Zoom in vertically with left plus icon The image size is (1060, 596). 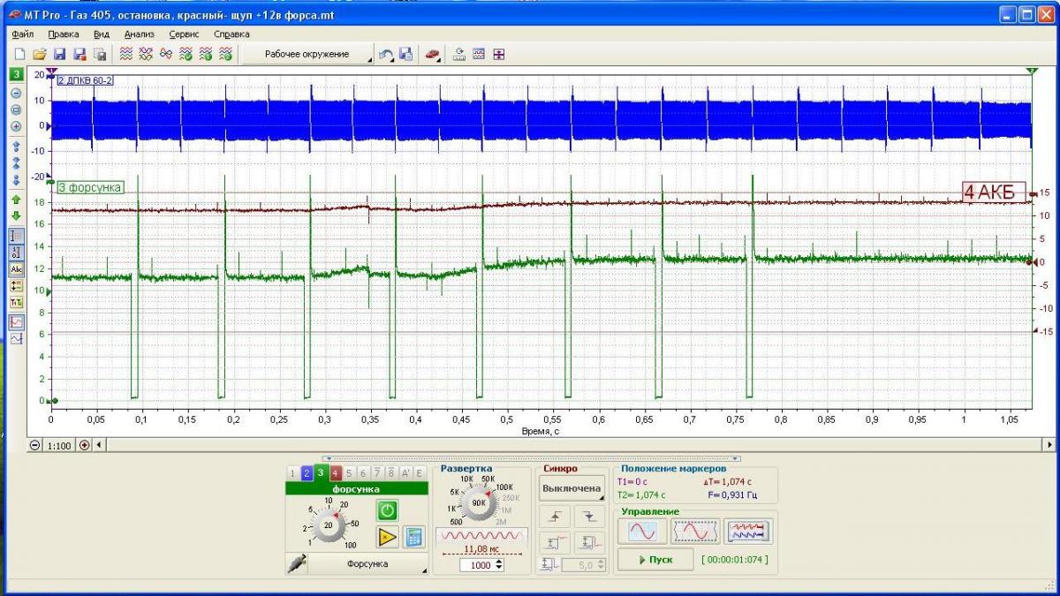pyautogui.click(x=16, y=126)
